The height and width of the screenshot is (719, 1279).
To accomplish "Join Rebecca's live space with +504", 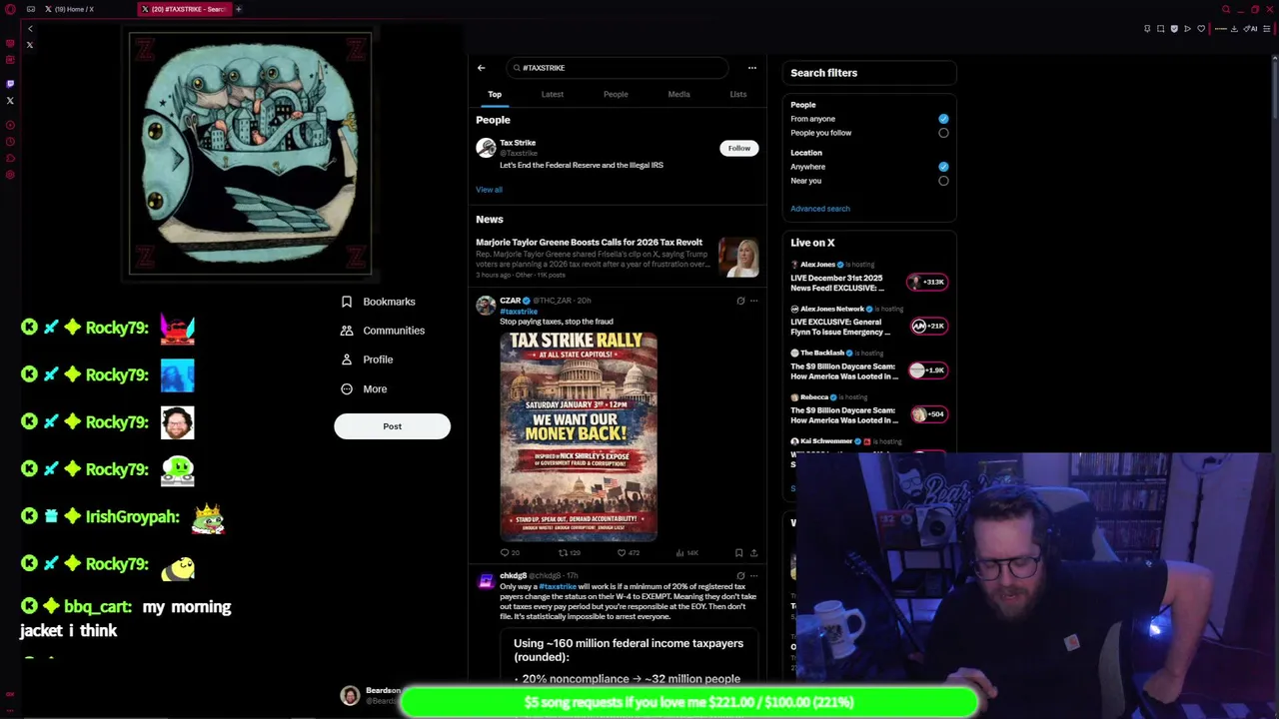I will click(x=927, y=413).
